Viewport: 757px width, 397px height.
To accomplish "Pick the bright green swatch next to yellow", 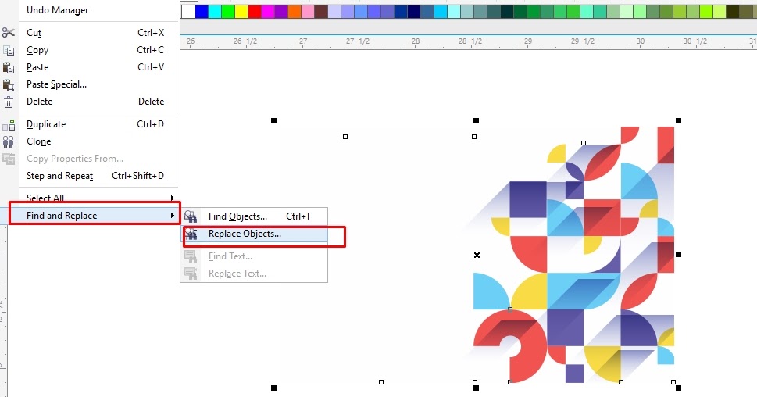I will tap(228, 12).
